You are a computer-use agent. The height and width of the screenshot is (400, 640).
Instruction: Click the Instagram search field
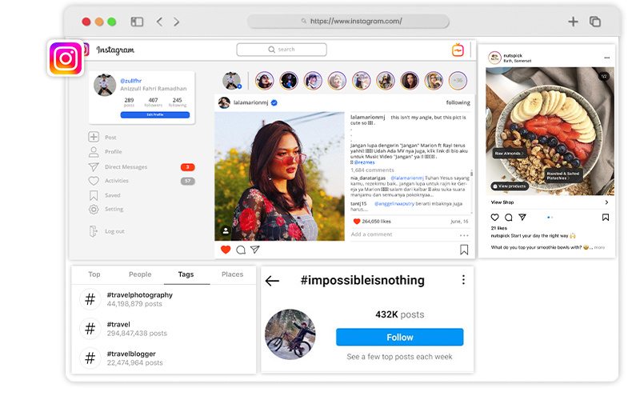(x=282, y=50)
